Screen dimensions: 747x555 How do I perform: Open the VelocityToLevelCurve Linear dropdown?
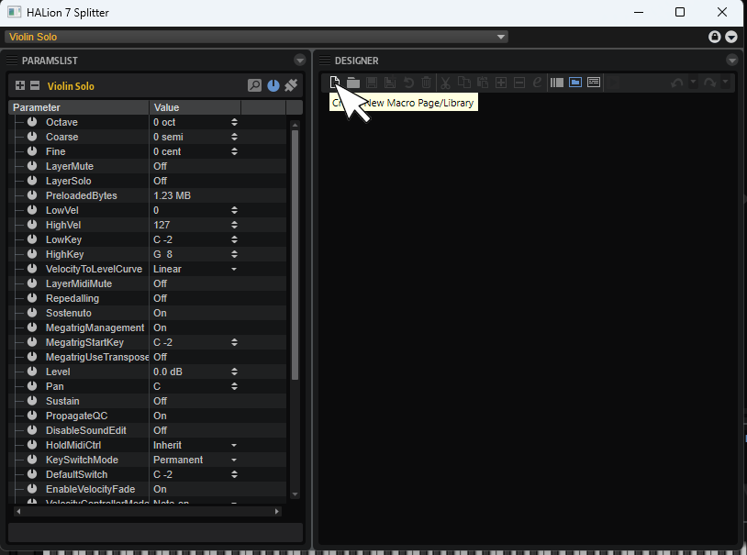click(x=234, y=269)
